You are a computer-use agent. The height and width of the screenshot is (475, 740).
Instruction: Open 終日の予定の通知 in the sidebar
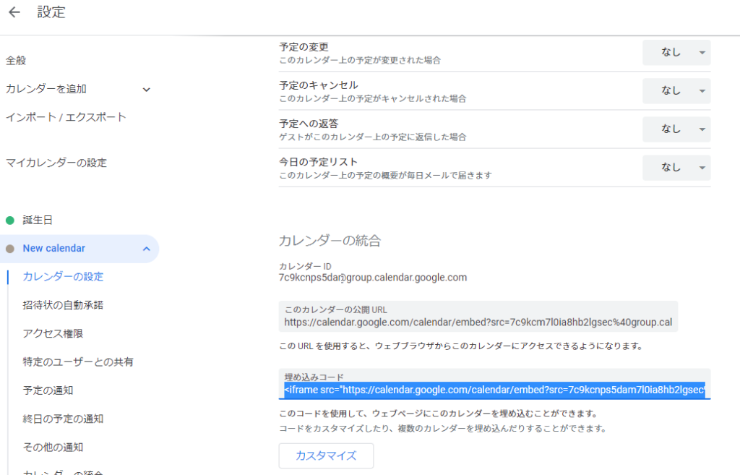[x=63, y=419]
